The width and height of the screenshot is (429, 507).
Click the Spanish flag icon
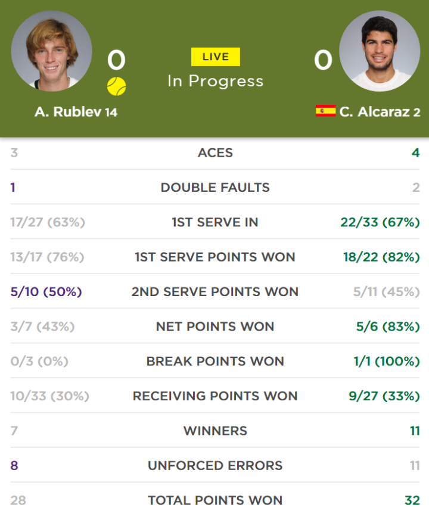pyautogui.click(x=325, y=111)
